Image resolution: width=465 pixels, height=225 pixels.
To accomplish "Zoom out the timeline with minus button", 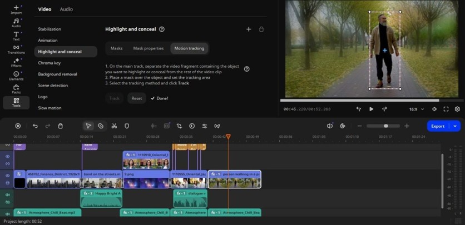I will tap(360, 126).
